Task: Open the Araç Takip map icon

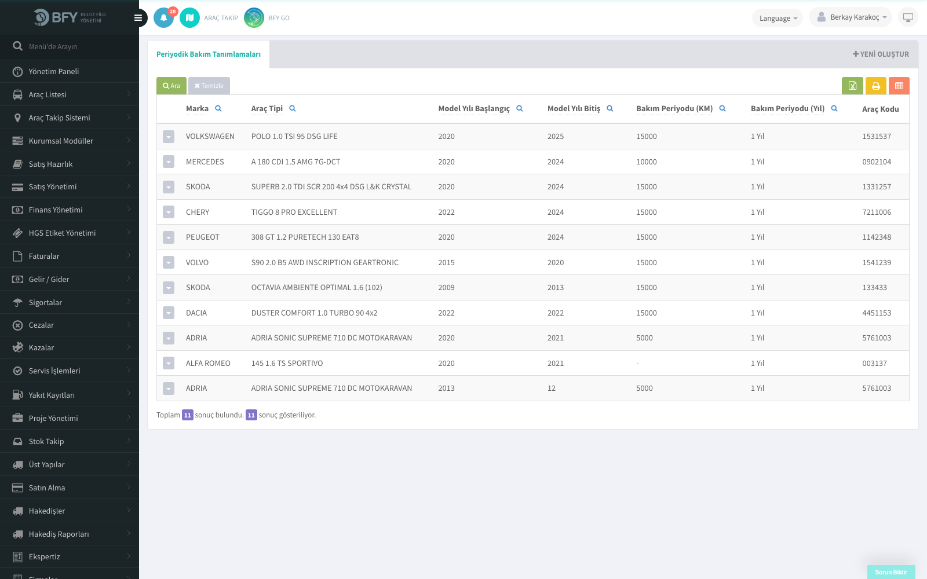Action: tap(189, 18)
